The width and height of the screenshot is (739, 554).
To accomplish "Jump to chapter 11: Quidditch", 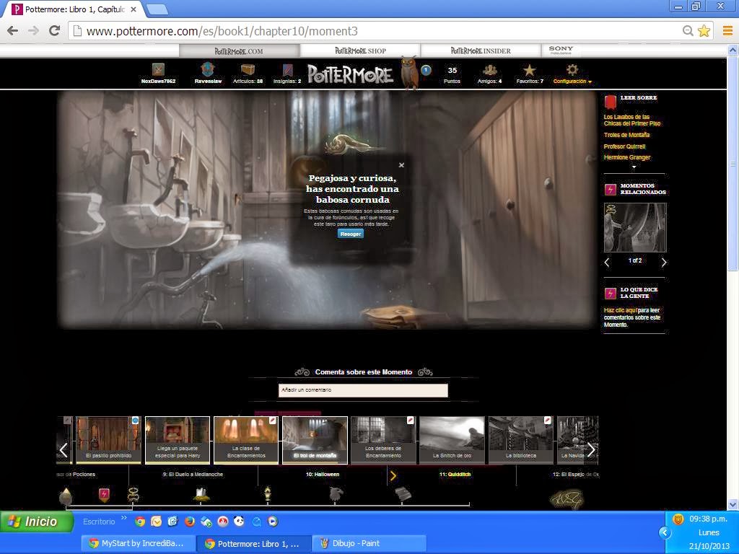I will 455,475.
